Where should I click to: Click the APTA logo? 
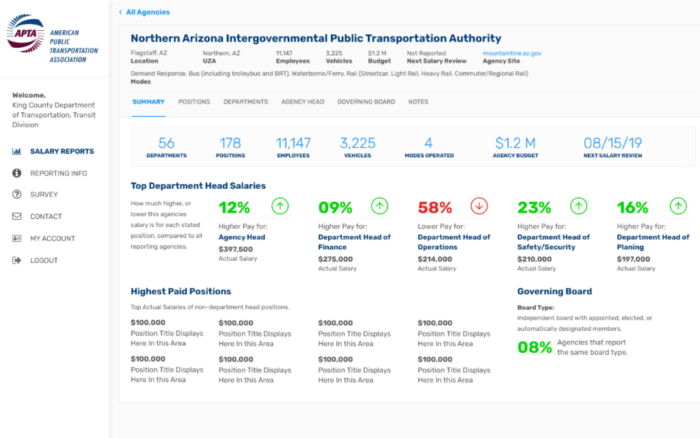pyautogui.click(x=52, y=38)
